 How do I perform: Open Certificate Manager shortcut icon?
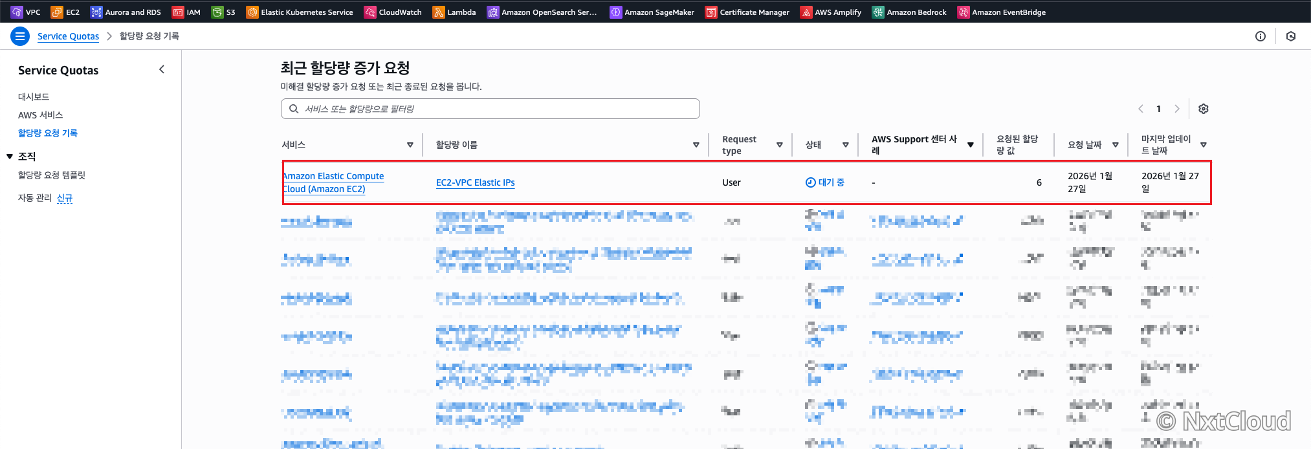(711, 12)
